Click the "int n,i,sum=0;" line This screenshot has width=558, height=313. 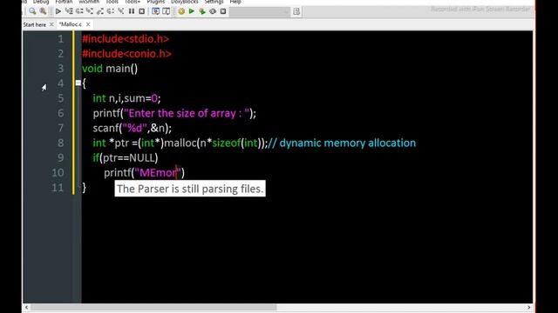[126, 98]
